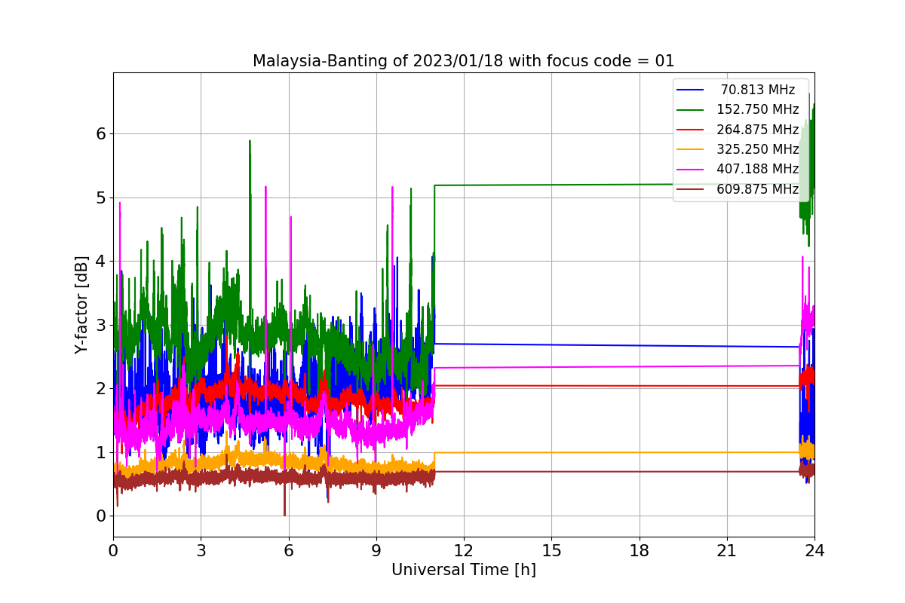Viewport: 905px width, 603px height.
Task: Click y-axis tick label '1'
Action: [x=101, y=452]
